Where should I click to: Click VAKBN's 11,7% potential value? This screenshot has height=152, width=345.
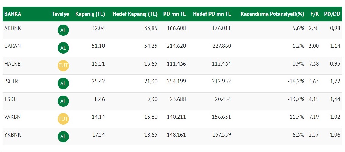tap(298, 117)
